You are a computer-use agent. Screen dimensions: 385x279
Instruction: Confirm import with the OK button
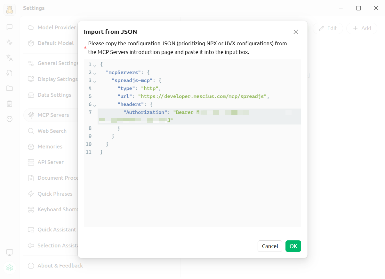[293, 246]
